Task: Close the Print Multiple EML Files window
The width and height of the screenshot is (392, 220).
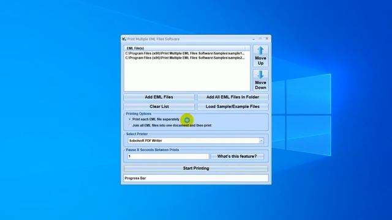Action: (267, 39)
